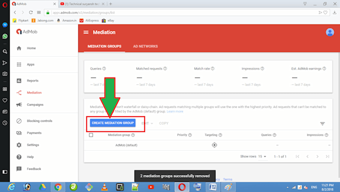Click the filter icon above the table

coord(322,123)
